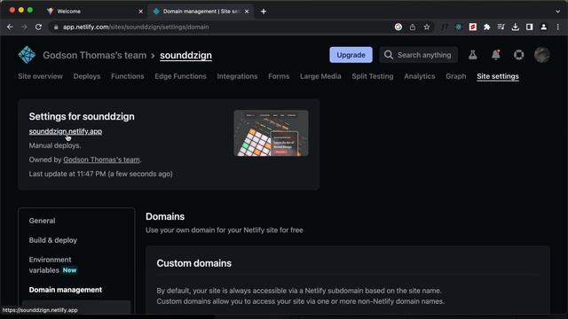Open user avatar menu

click(x=542, y=55)
